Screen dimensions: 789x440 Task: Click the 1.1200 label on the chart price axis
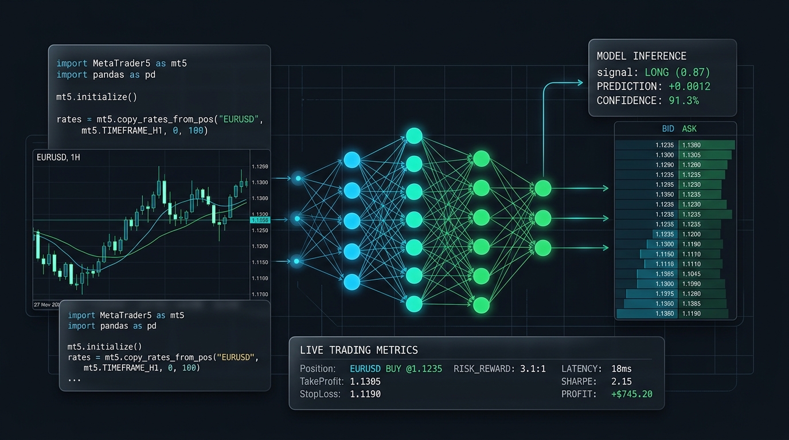(x=260, y=246)
